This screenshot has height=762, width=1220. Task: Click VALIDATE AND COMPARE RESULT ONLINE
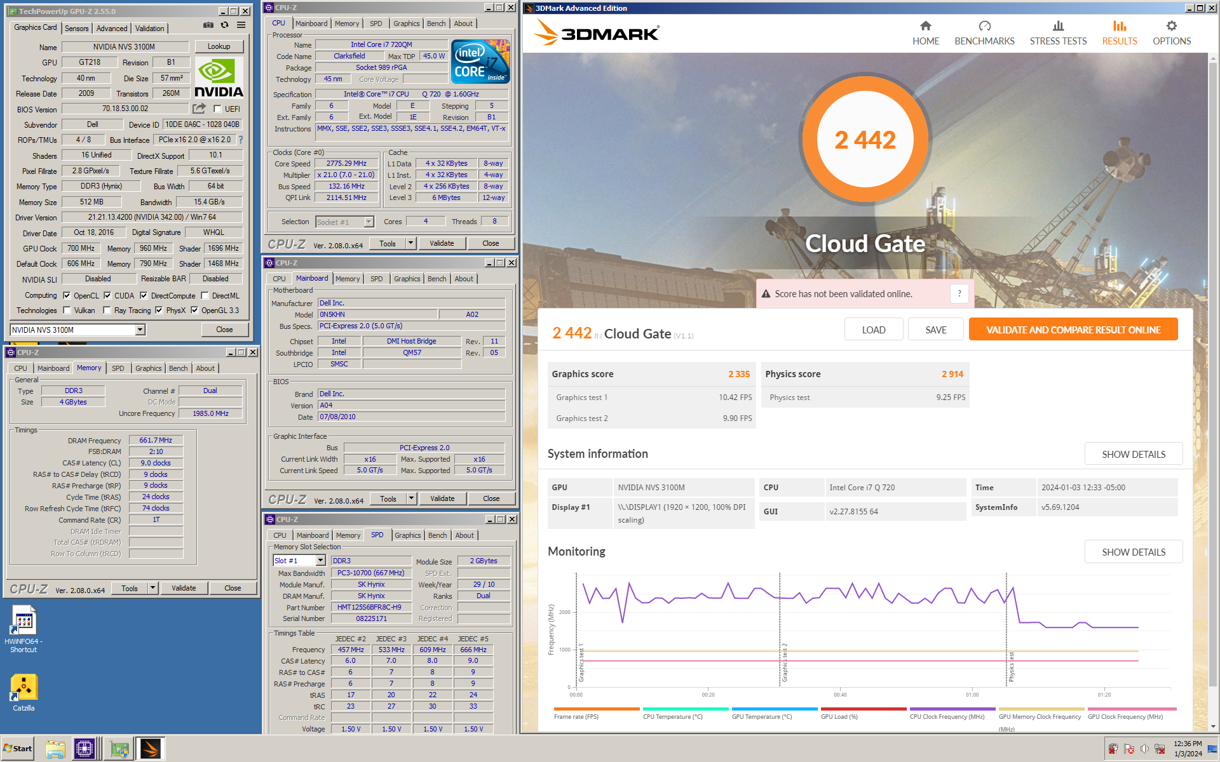click(1073, 330)
